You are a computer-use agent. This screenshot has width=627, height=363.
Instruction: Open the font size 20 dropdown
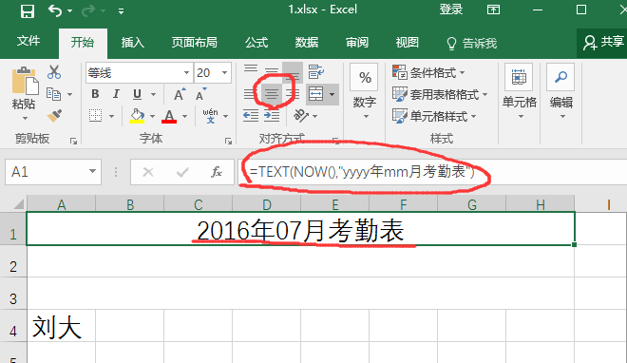225,73
